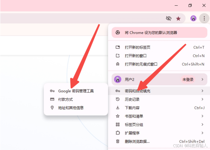Open 扩展程序 menu entry
The width and height of the screenshot is (210, 150).
point(159,133)
